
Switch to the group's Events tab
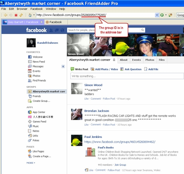[136, 60]
